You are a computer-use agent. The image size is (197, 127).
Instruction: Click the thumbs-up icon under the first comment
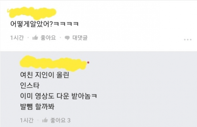point(35,38)
